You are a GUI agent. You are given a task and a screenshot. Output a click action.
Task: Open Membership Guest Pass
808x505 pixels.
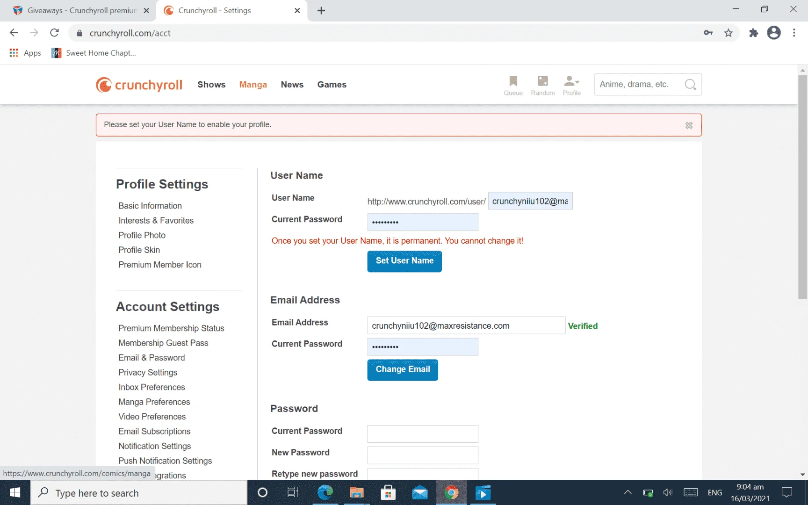tap(163, 343)
